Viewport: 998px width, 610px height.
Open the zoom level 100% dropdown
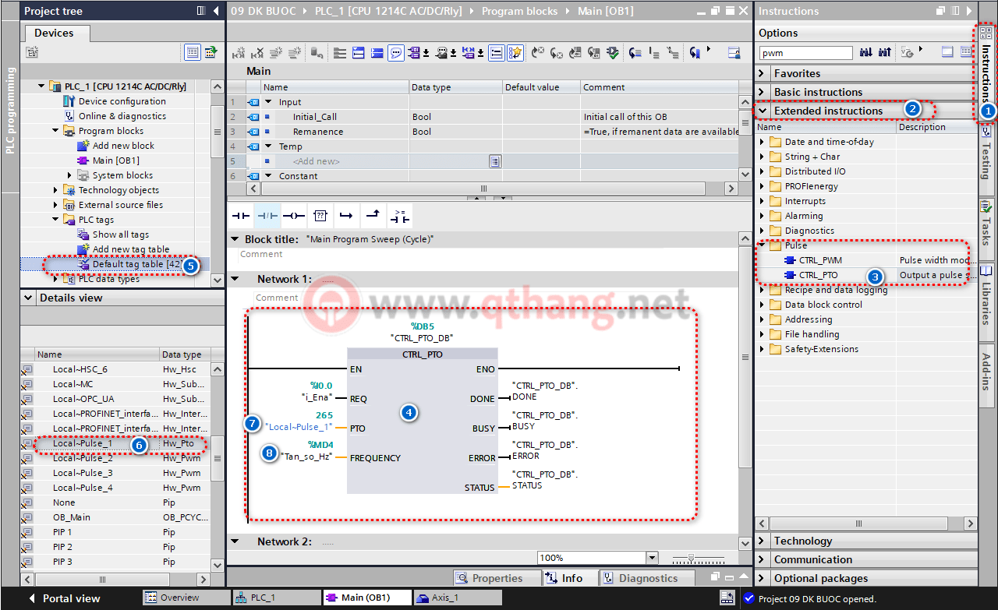click(x=652, y=558)
